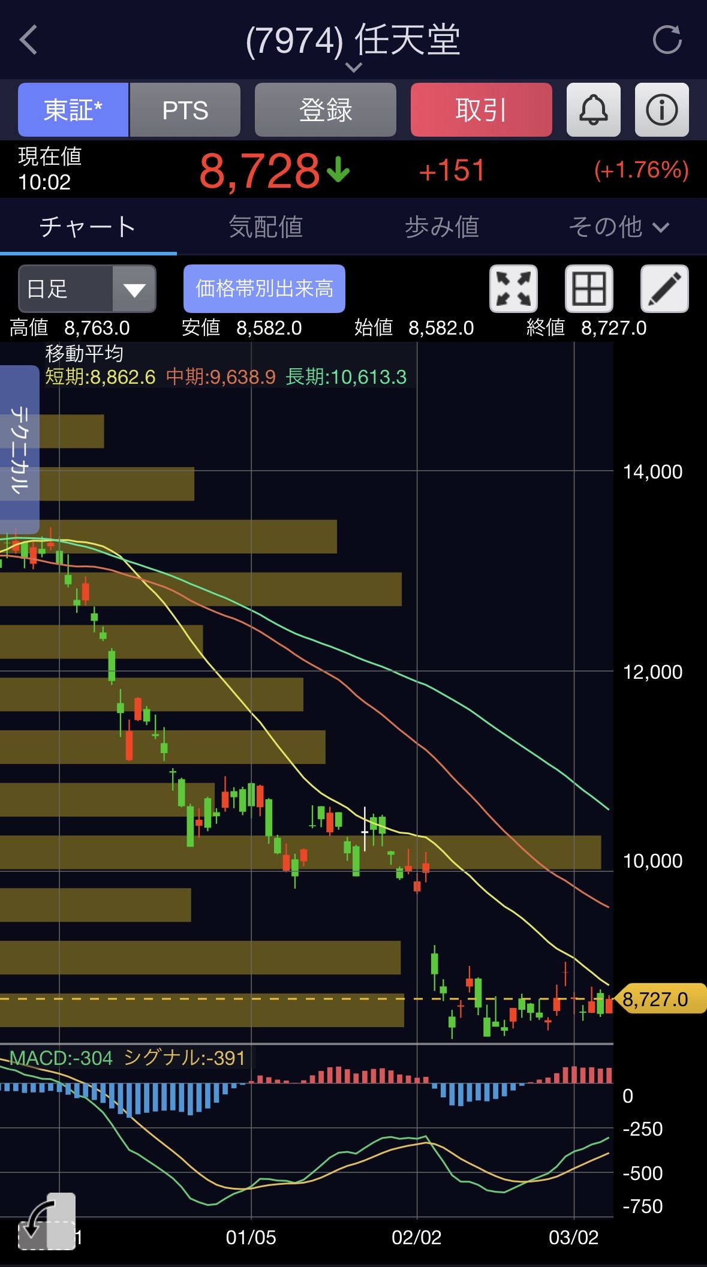Tap the back arrow icon
707x1267 pixels.
pyautogui.click(x=29, y=40)
